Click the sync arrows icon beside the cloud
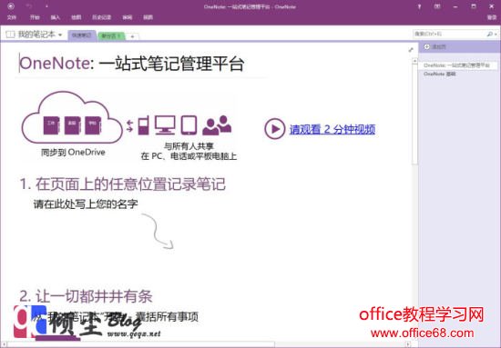This screenshot has height=348, width=501. (129, 126)
